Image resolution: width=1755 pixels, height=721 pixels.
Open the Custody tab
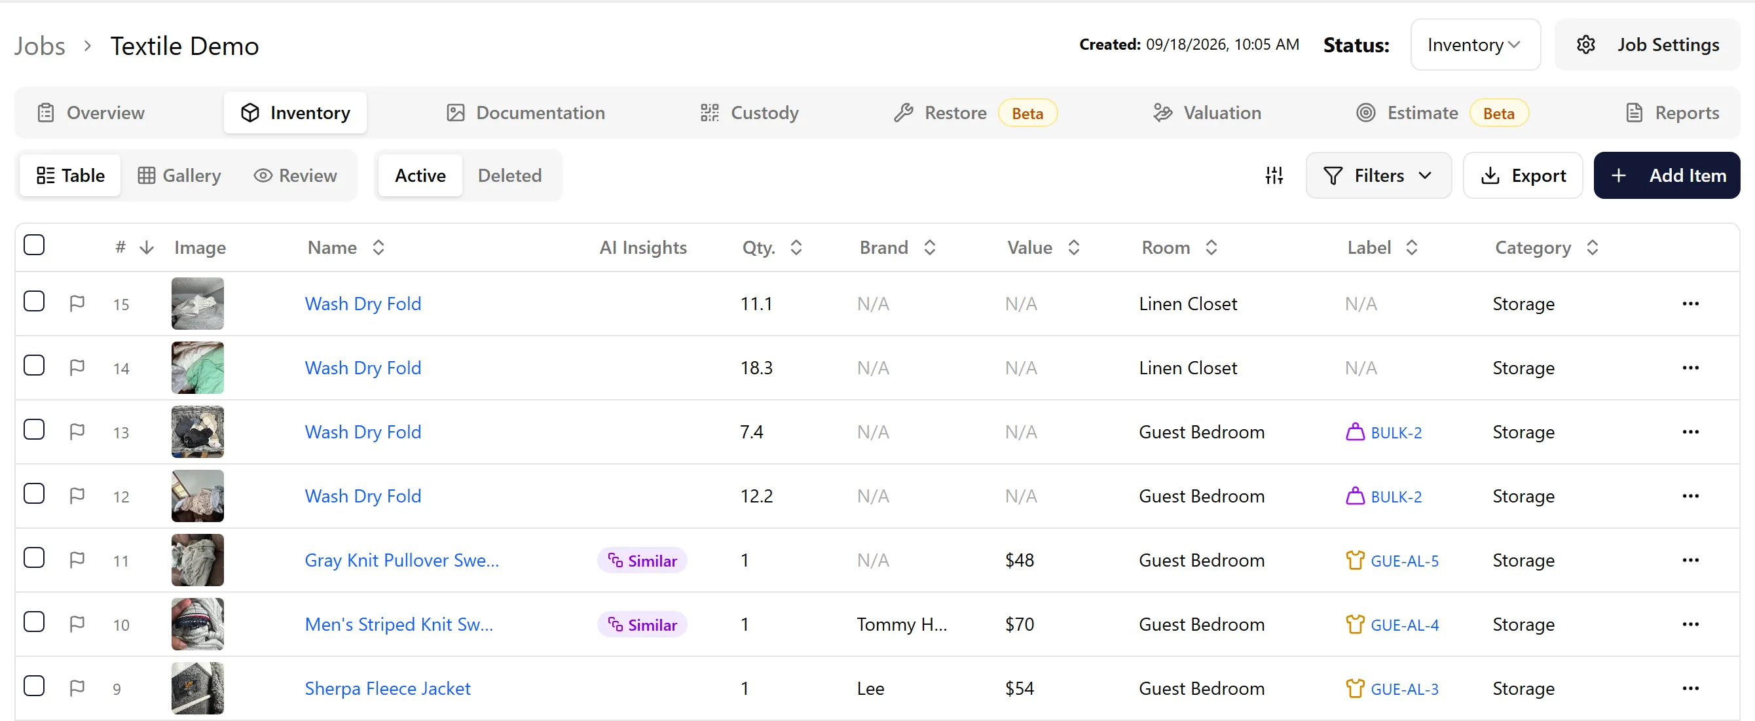(x=749, y=113)
